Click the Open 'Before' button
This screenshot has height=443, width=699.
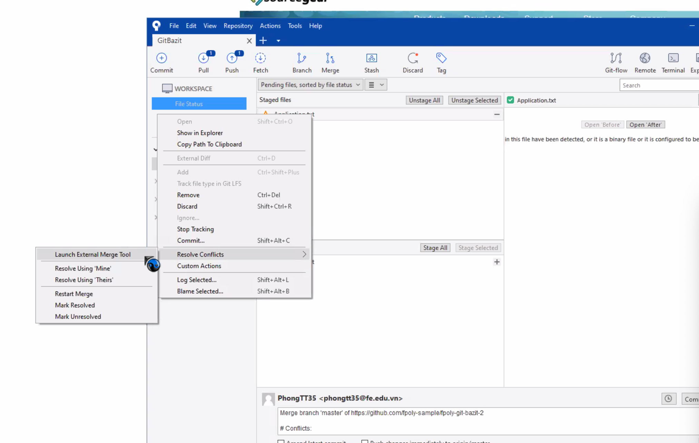[602, 125]
